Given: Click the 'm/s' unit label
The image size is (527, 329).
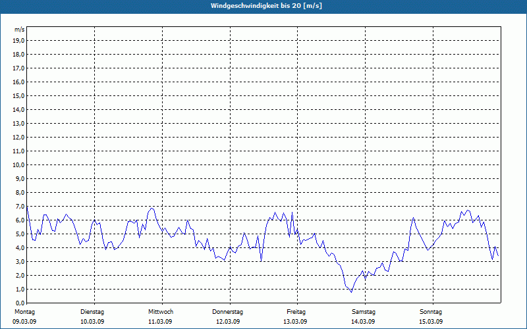Looking at the screenshot, I should coord(20,30).
